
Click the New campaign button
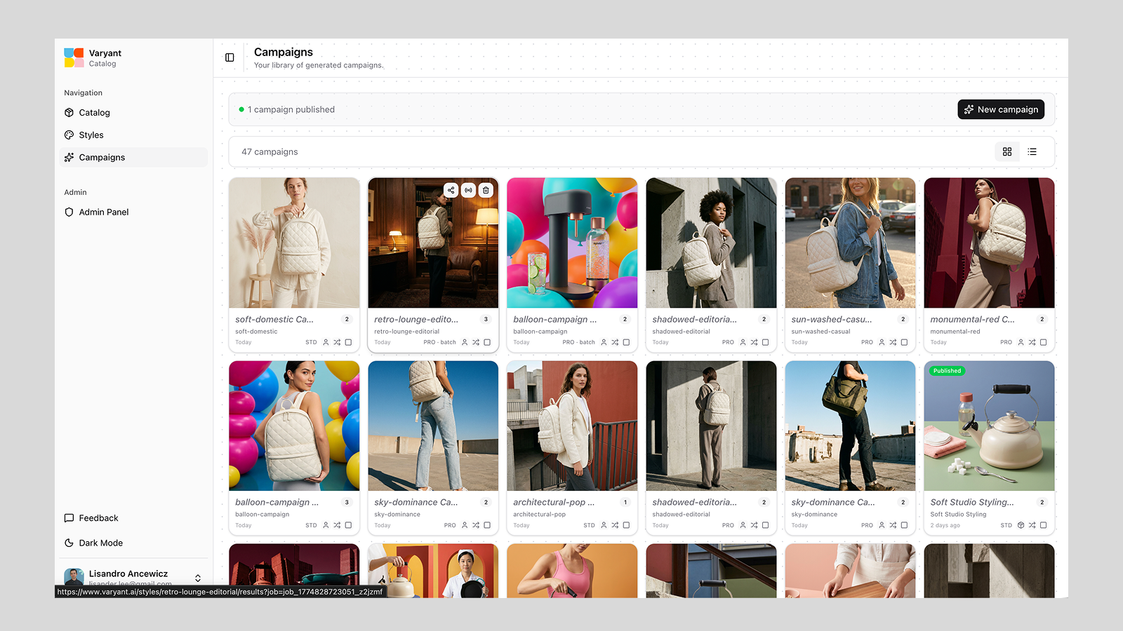1001,109
